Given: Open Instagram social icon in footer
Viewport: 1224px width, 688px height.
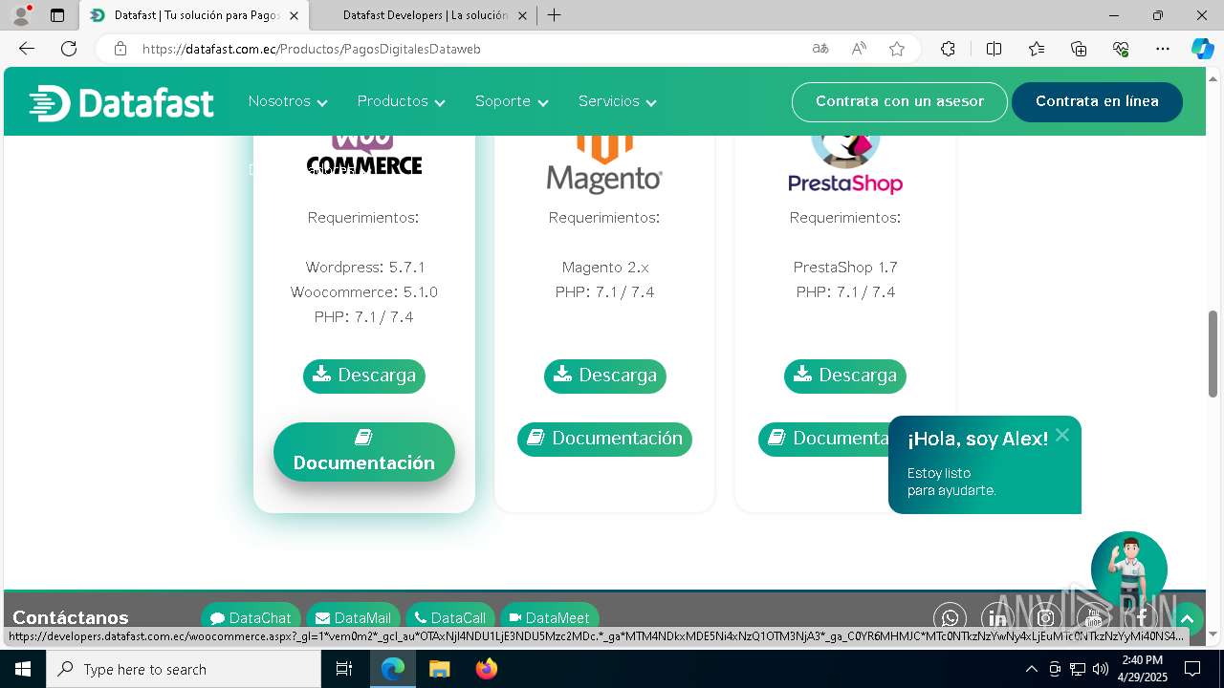Looking at the screenshot, I should click(x=1046, y=619).
